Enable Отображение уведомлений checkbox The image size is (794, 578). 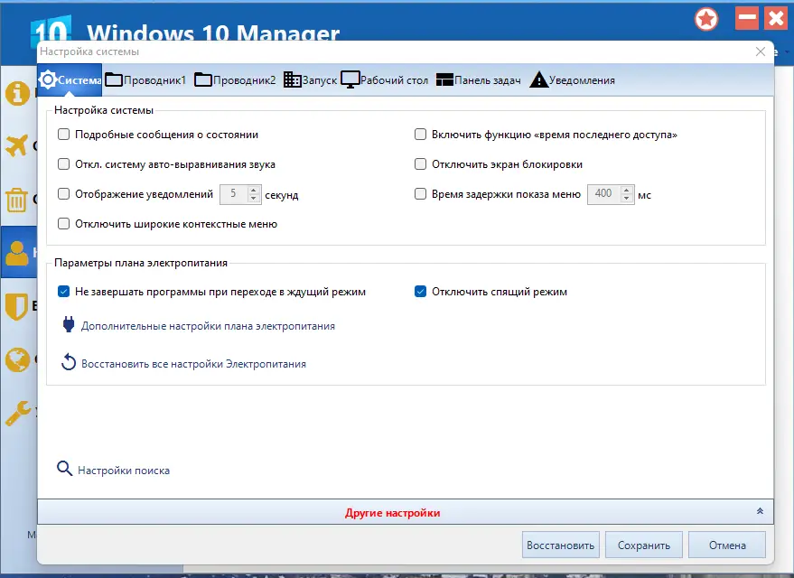pos(64,194)
